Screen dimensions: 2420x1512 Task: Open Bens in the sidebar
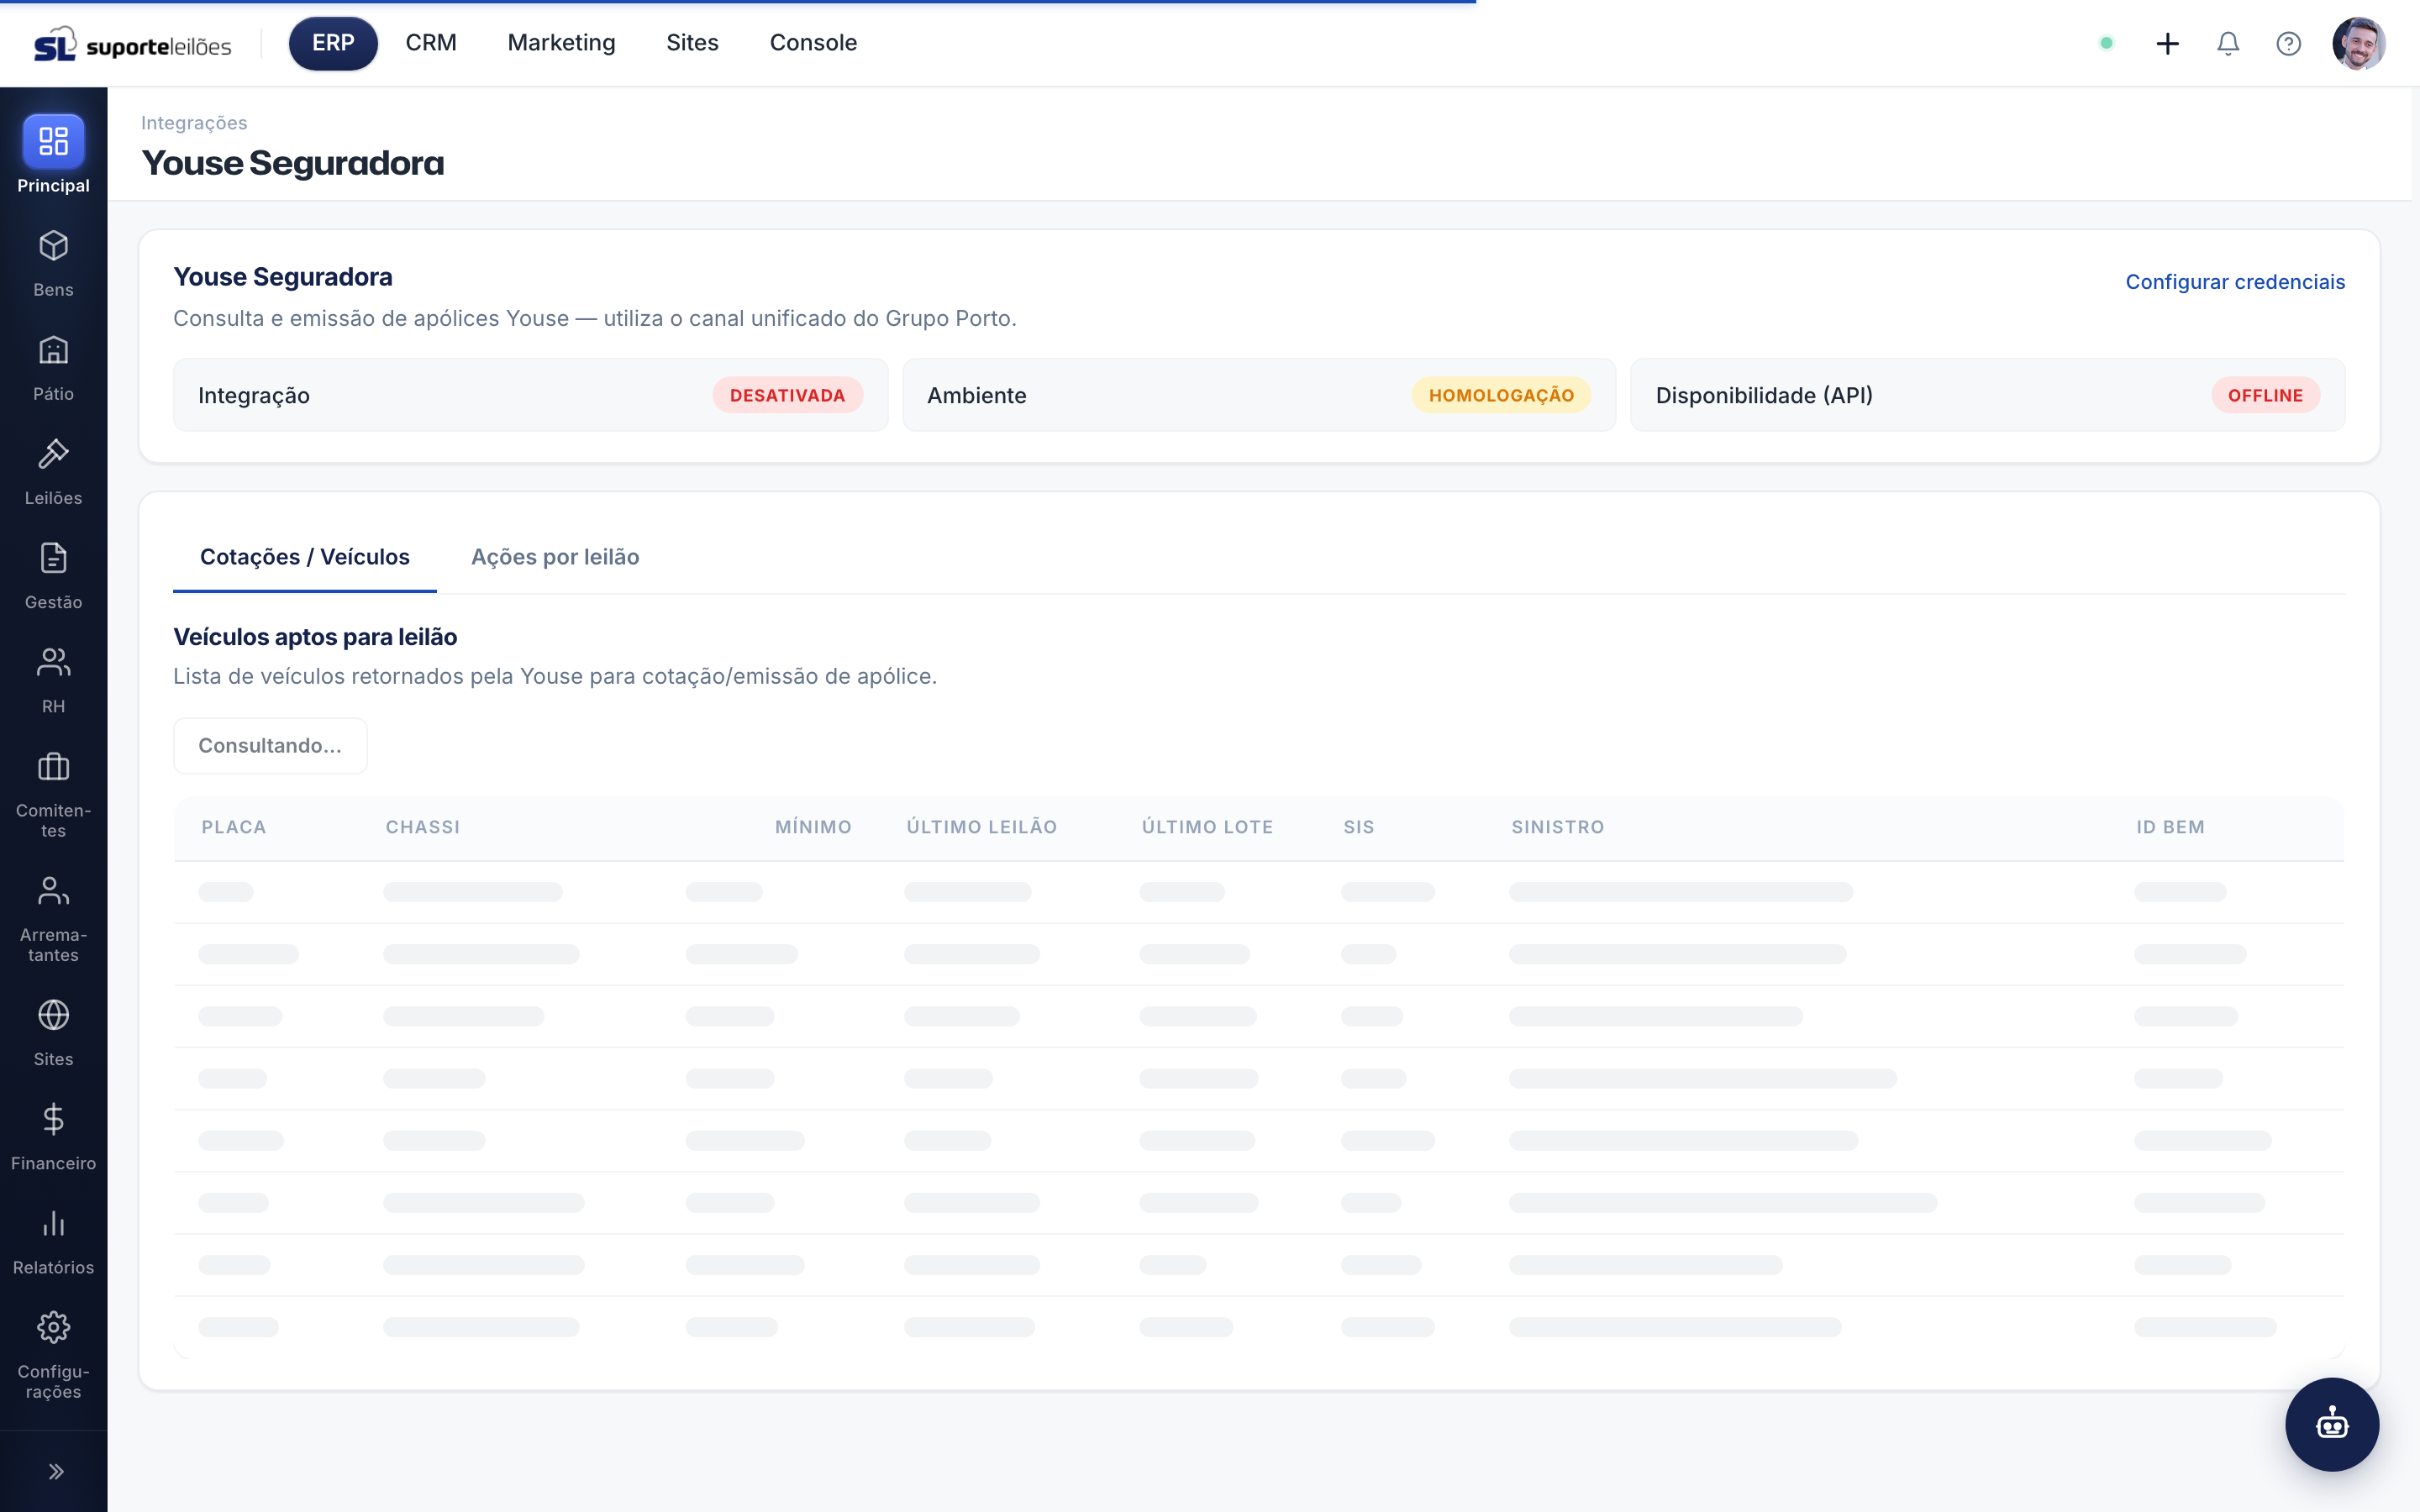[53, 263]
